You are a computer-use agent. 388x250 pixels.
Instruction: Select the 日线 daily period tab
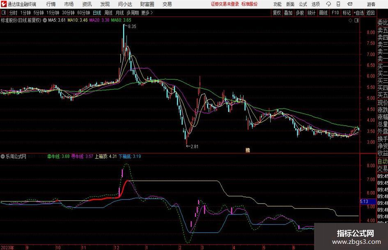pos(97,13)
